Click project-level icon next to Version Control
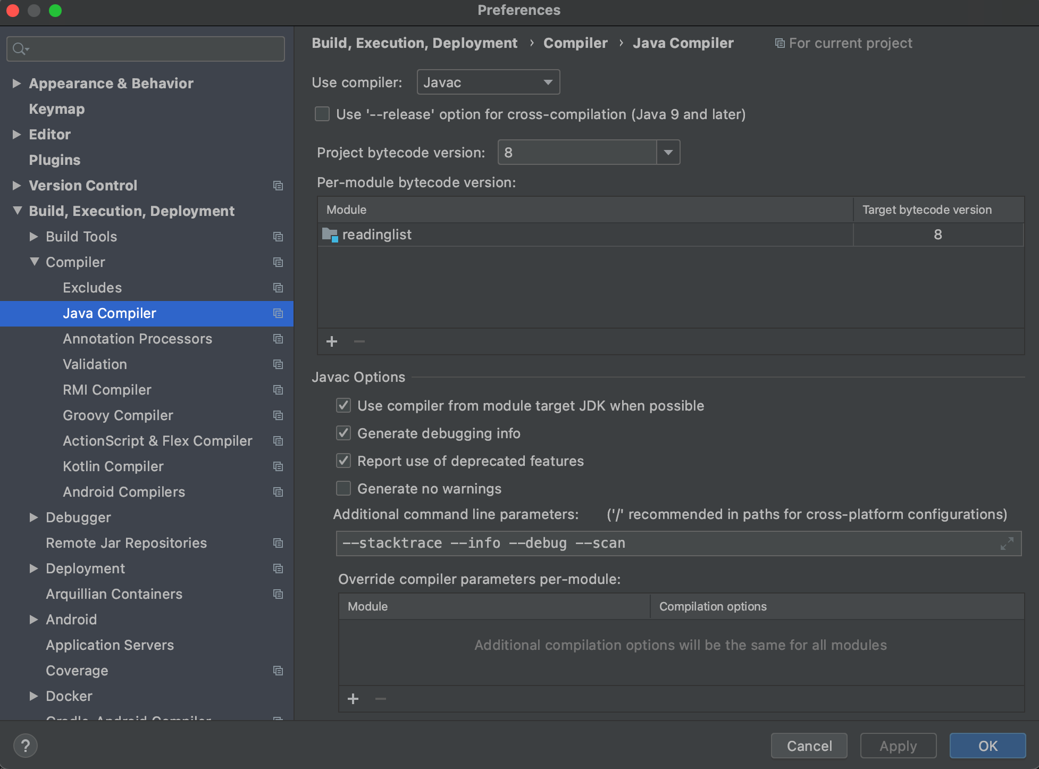 (278, 186)
